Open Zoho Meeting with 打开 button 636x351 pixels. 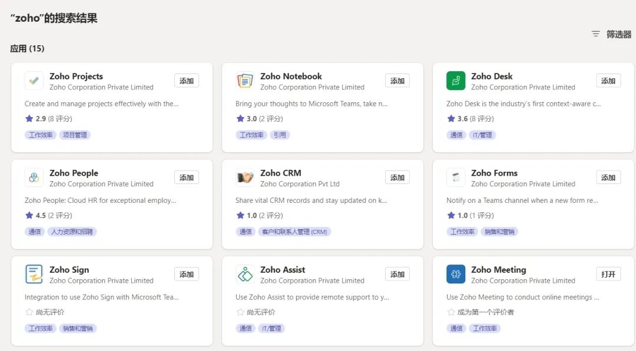click(x=608, y=274)
